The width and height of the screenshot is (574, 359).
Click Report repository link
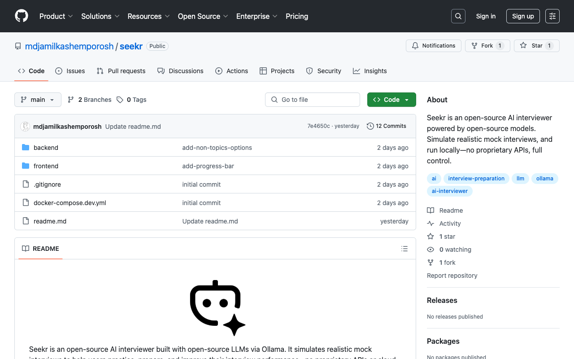452,276
